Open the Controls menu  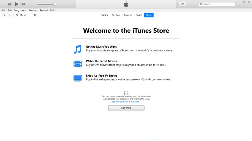(33, 10)
